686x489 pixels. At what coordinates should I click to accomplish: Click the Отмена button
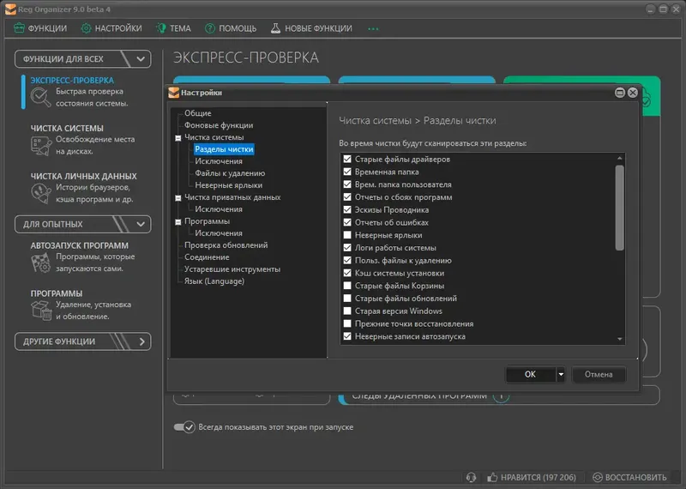pyautogui.click(x=599, y=374)
